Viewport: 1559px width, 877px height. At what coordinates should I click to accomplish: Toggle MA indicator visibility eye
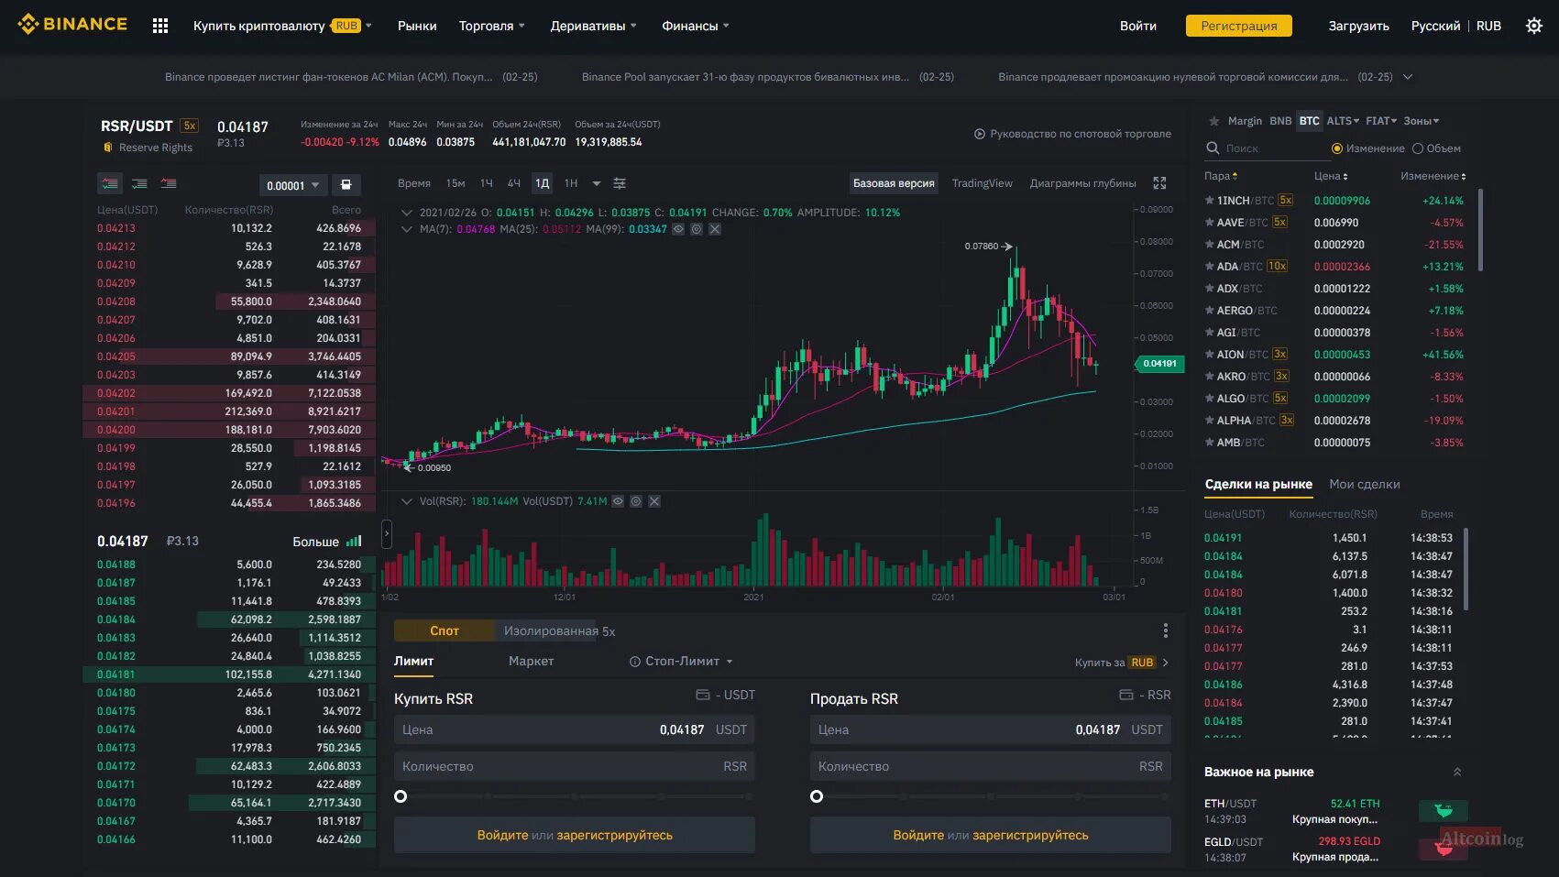[x=678, y=229]
